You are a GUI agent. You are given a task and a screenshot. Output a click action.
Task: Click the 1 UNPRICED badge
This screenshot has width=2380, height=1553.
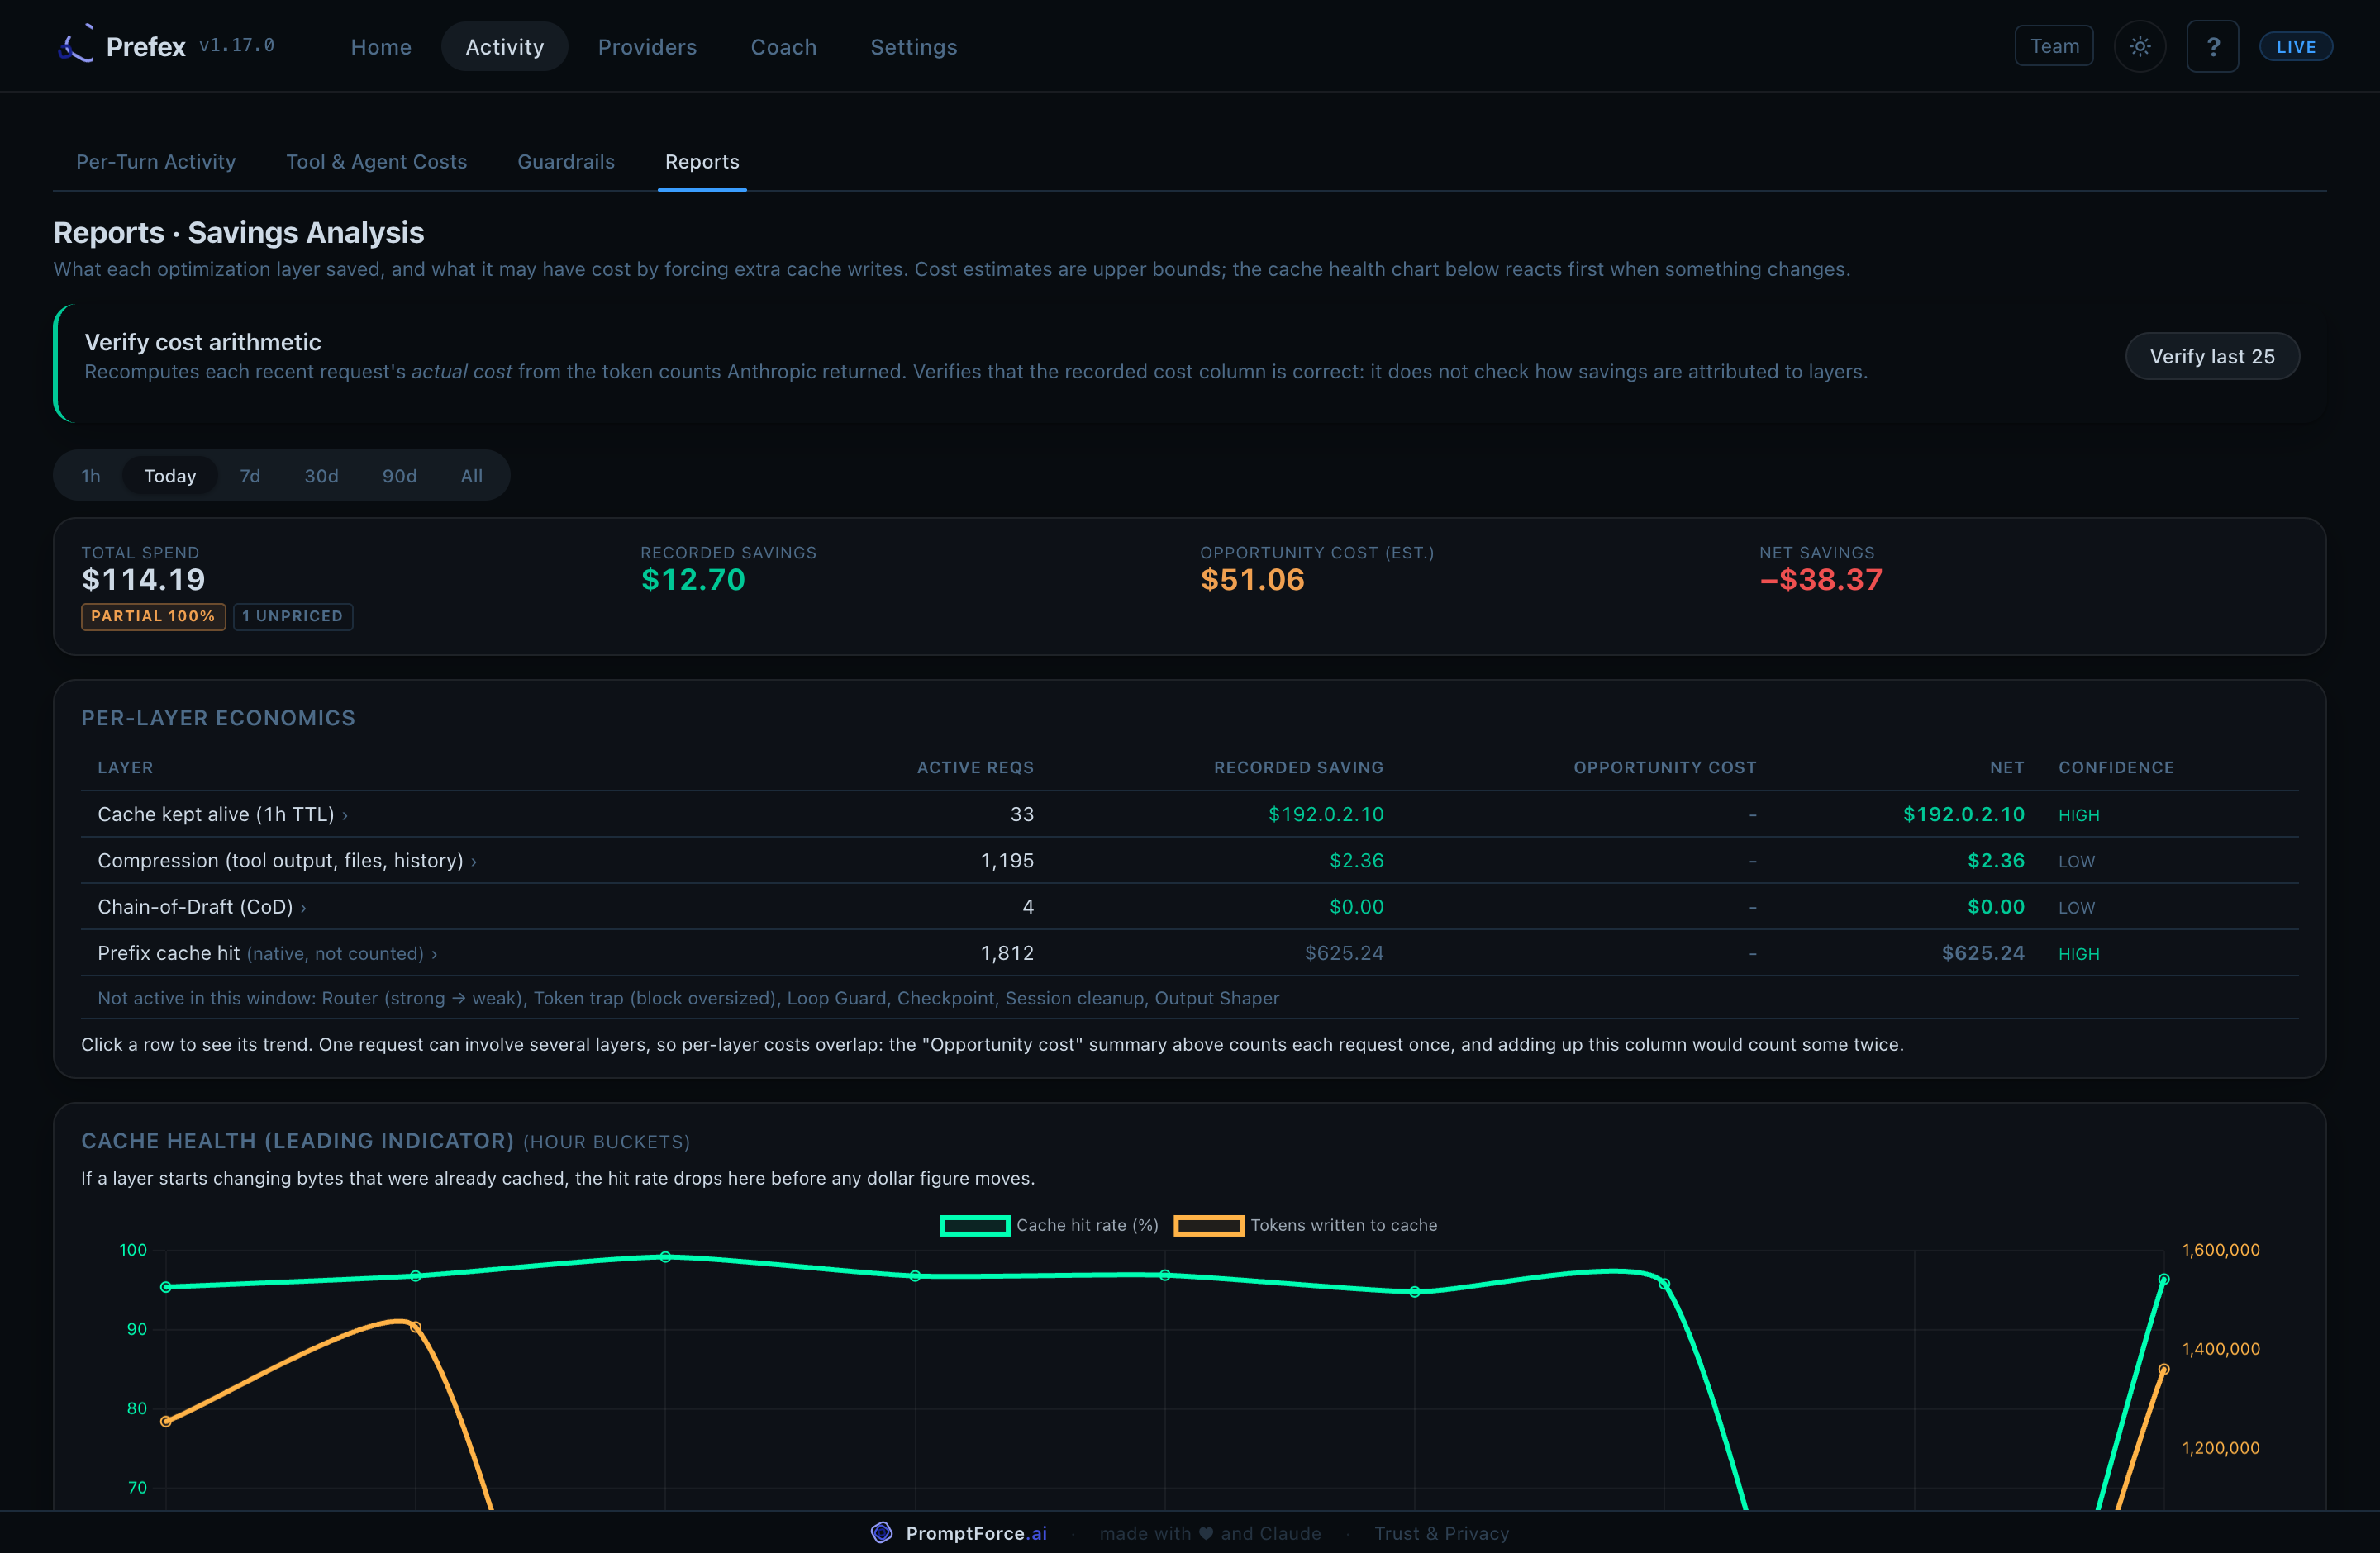[x=292, y=615]
